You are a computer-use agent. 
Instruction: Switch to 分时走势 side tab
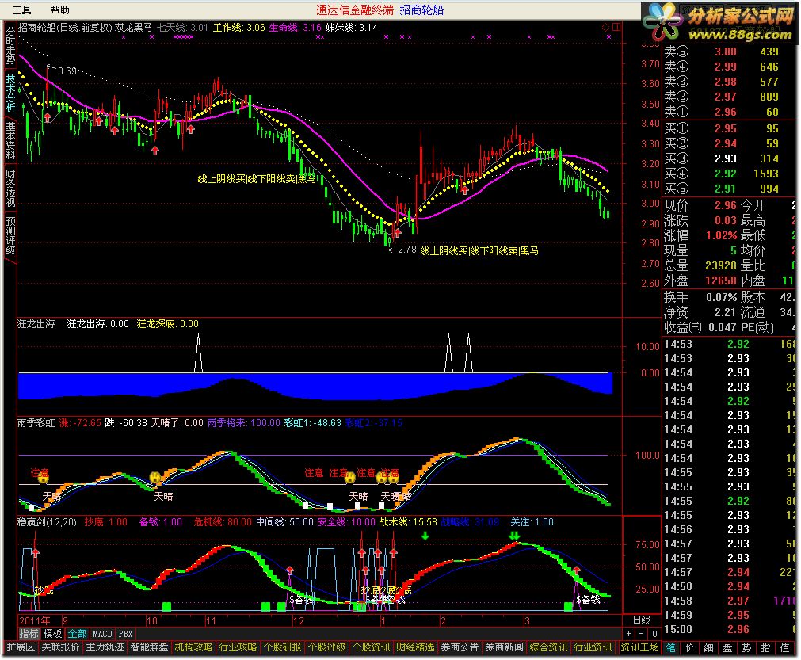(10, 46)
